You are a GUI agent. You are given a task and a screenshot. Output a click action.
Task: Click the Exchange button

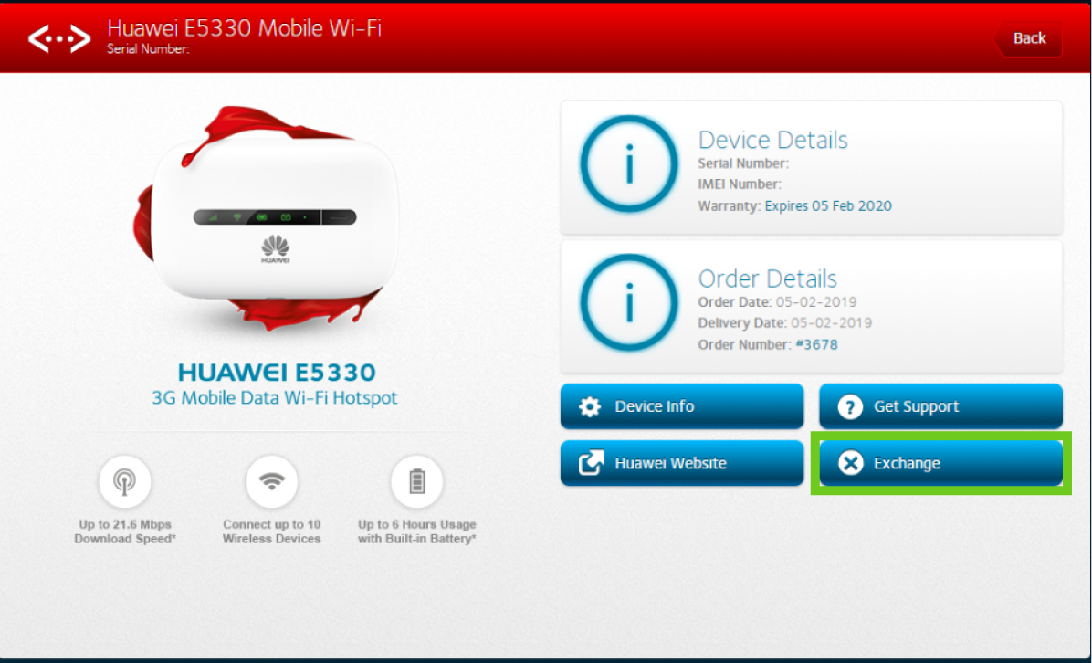(x=940, y=464)
